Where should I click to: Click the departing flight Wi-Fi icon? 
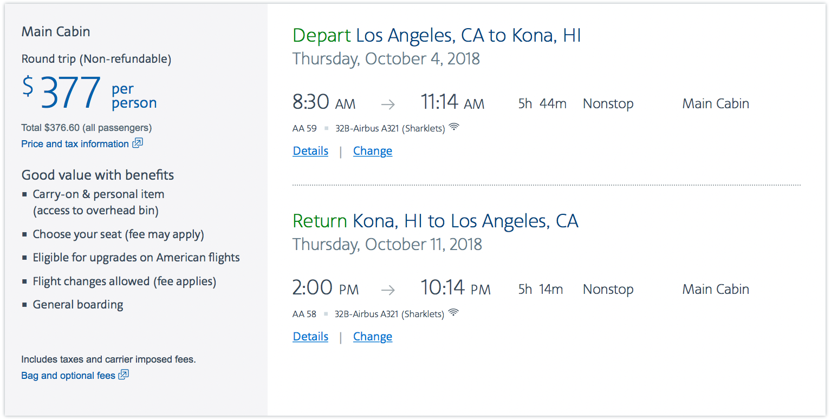tap(454, 127)
